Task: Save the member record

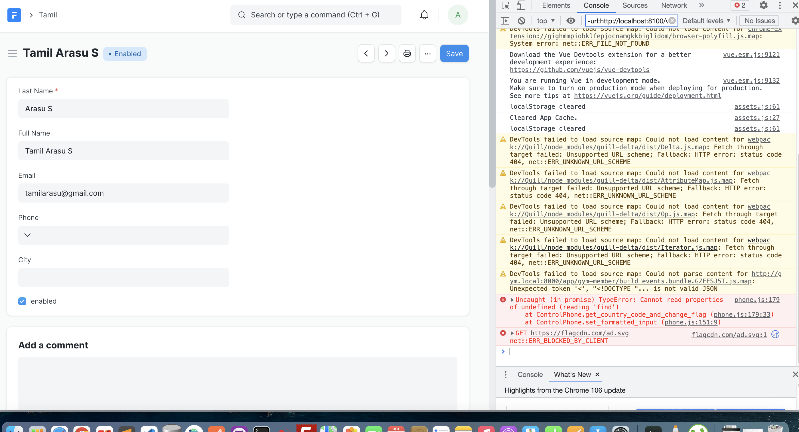Action: (x=454, y=53)
